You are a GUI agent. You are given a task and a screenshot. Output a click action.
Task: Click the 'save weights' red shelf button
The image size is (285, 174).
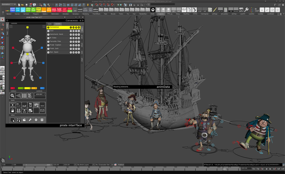(54, 10)
